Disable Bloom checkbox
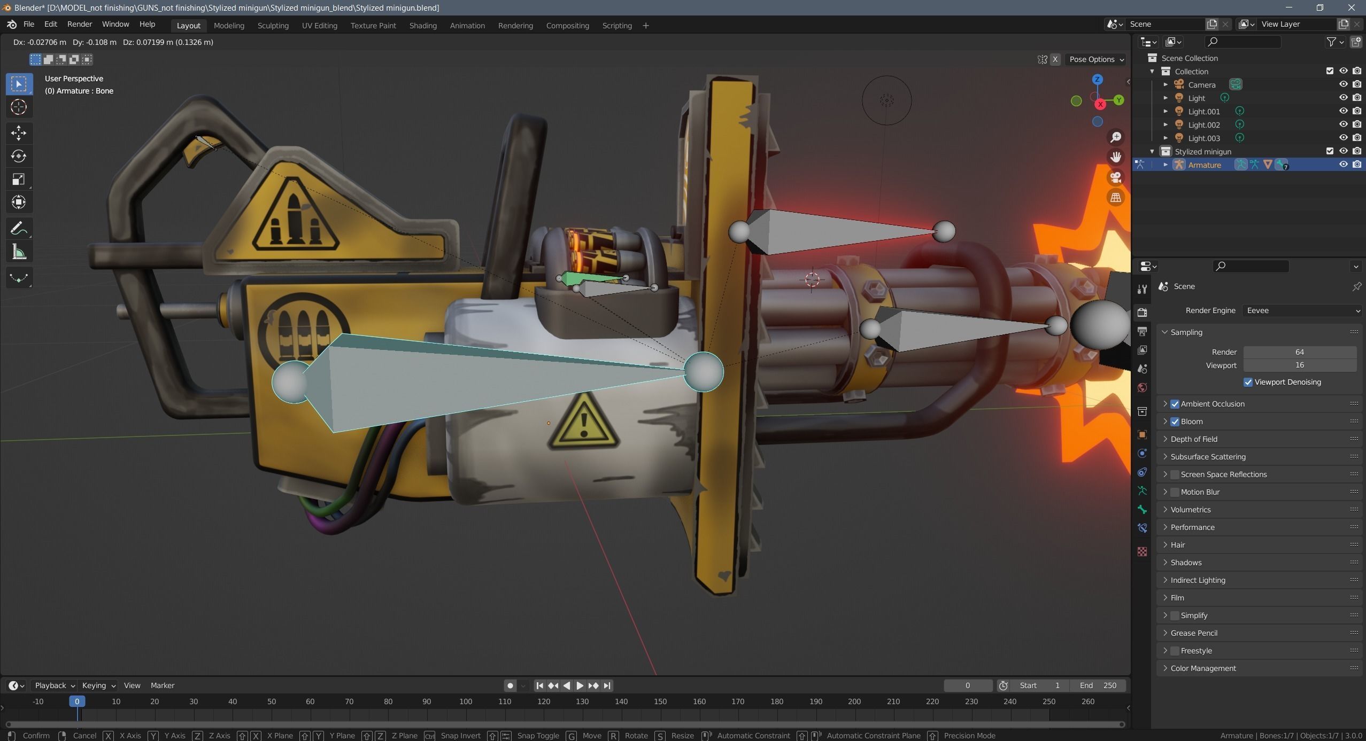This screenshot has width=1366, height=741. pos(1175,422)
